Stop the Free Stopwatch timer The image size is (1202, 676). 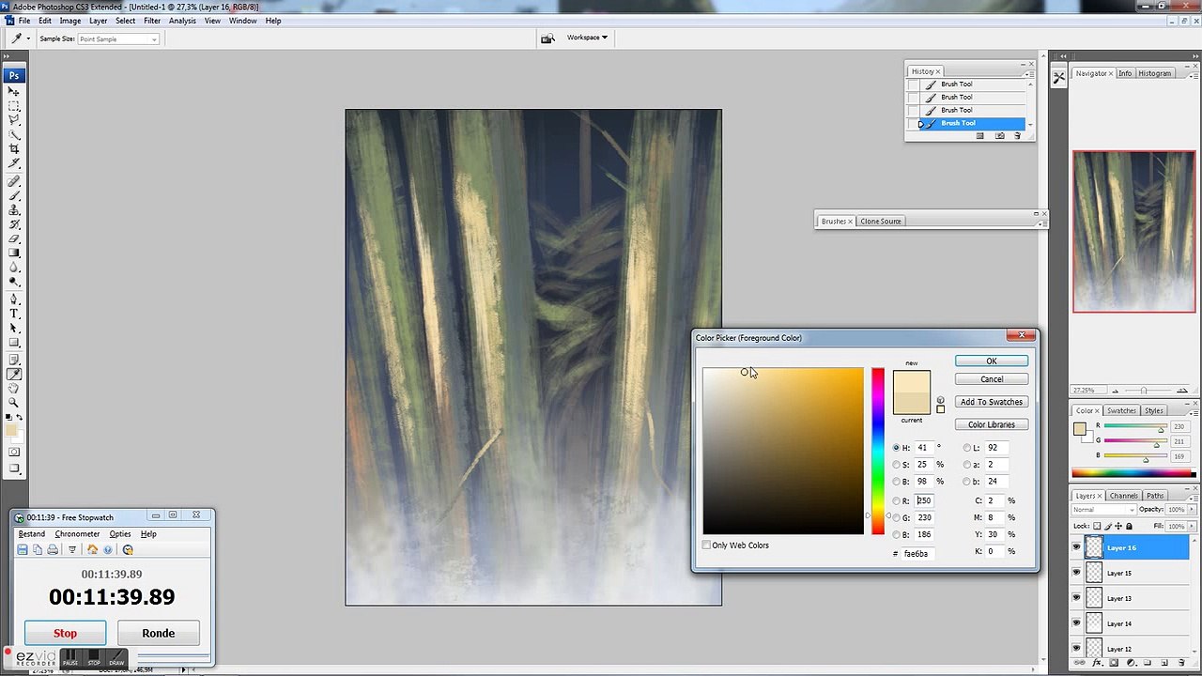65,633
